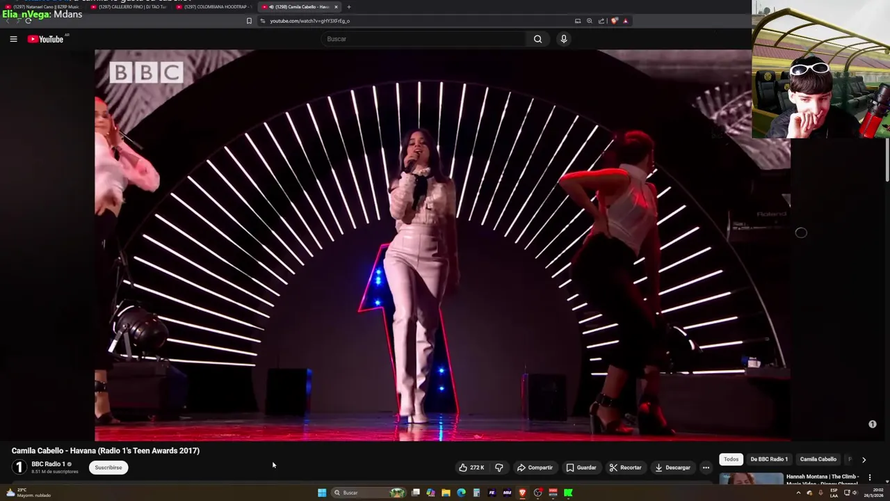Open the Brave Shields lion icon
890x501 pixels.
(614, 21)
